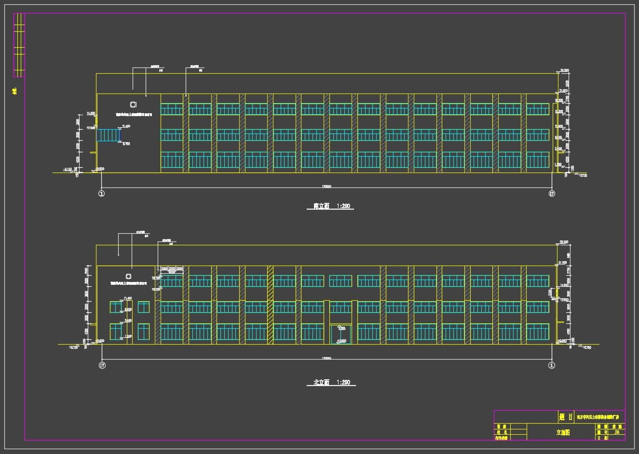This screenshot has height=454, width=639.
Task: Select the 120000 dimension text under the south elevation
Action: 326,187
